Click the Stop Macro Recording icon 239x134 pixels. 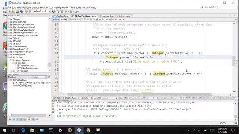coord(116,19)
